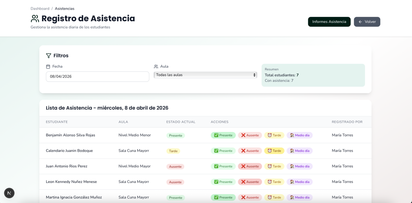Viewport: 412px width, 203px height.
Task: Click the AULA column header
Action: click(x=123, y=122)
